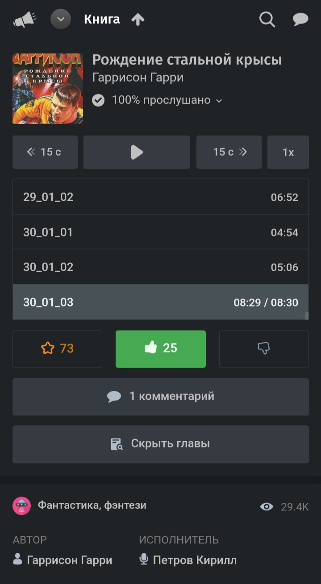
Task: Expand the round header dropdown chevron
Action: point(61,20)
